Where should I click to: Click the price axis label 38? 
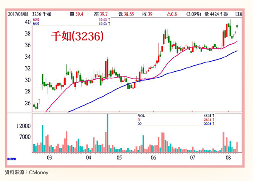27,34
